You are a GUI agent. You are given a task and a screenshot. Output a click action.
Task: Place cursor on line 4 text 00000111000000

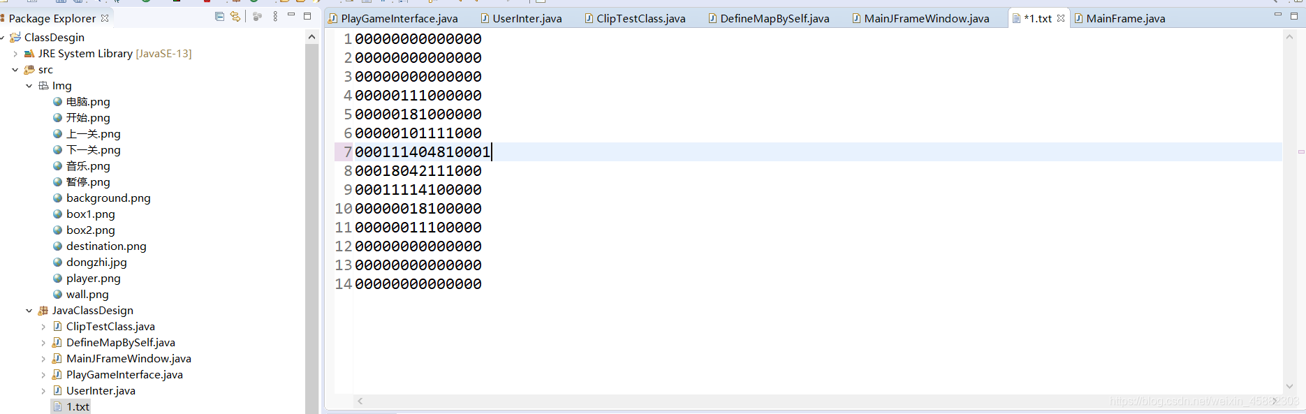(418, 96)
